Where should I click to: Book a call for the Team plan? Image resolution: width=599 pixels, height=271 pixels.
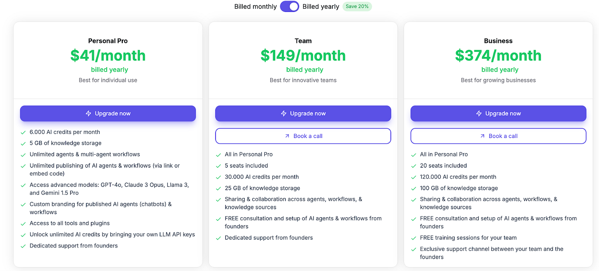[303, 136]
